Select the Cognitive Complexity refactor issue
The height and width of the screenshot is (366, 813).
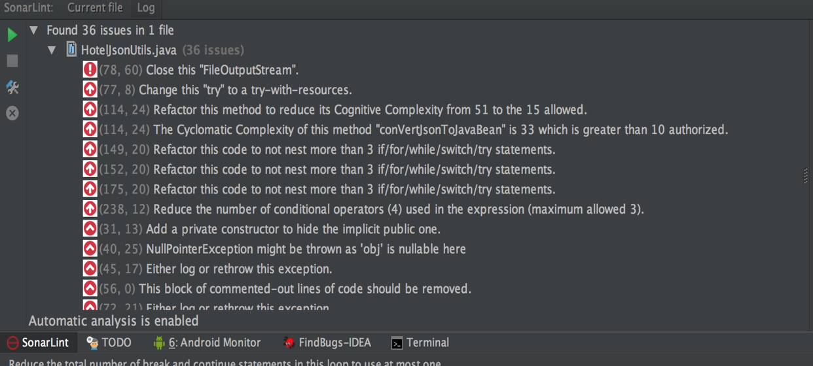coord(370,110)
